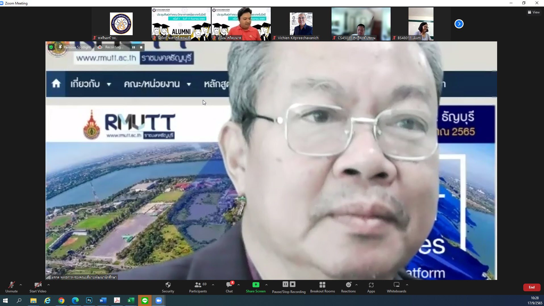The height and width of the screenshot is (306, 544).
Task: Open the Reactions menu
Action: point(348,287)
